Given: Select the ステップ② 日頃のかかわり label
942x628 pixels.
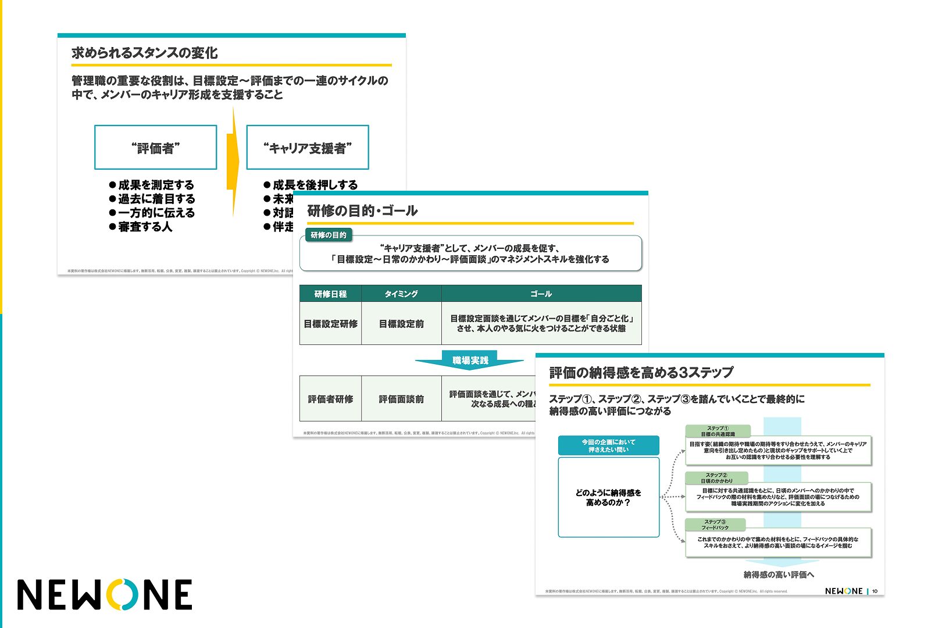Looking at the screenshot, I should pos(716,478).
